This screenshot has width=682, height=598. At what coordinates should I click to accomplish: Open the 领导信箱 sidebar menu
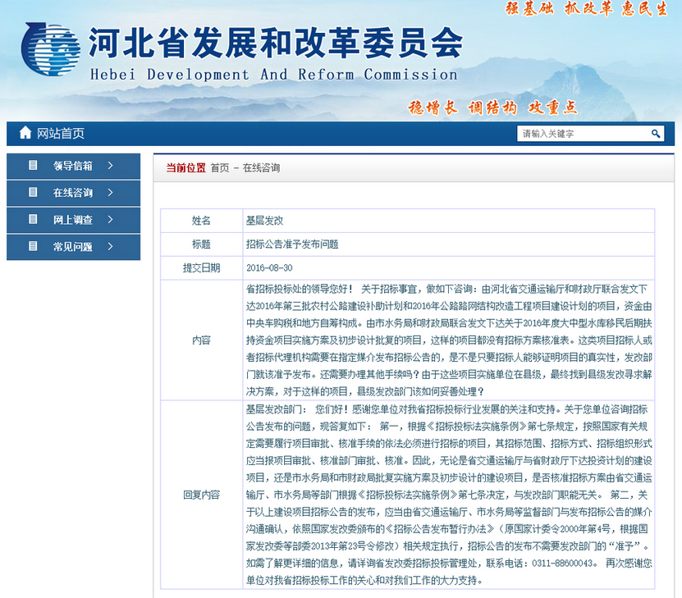pos(73,166)
